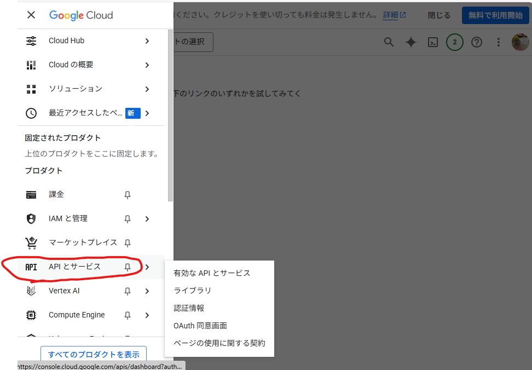The height and width of the screenshot is (370, 532).
Task: Expand the Vertex AI chevron
Action: tap(147, 291)
